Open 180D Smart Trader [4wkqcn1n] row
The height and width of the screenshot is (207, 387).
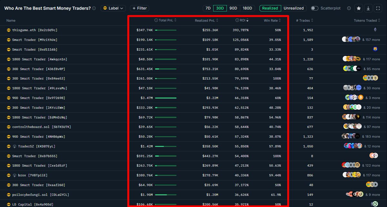pyautogui.click(x=193, y=59)
